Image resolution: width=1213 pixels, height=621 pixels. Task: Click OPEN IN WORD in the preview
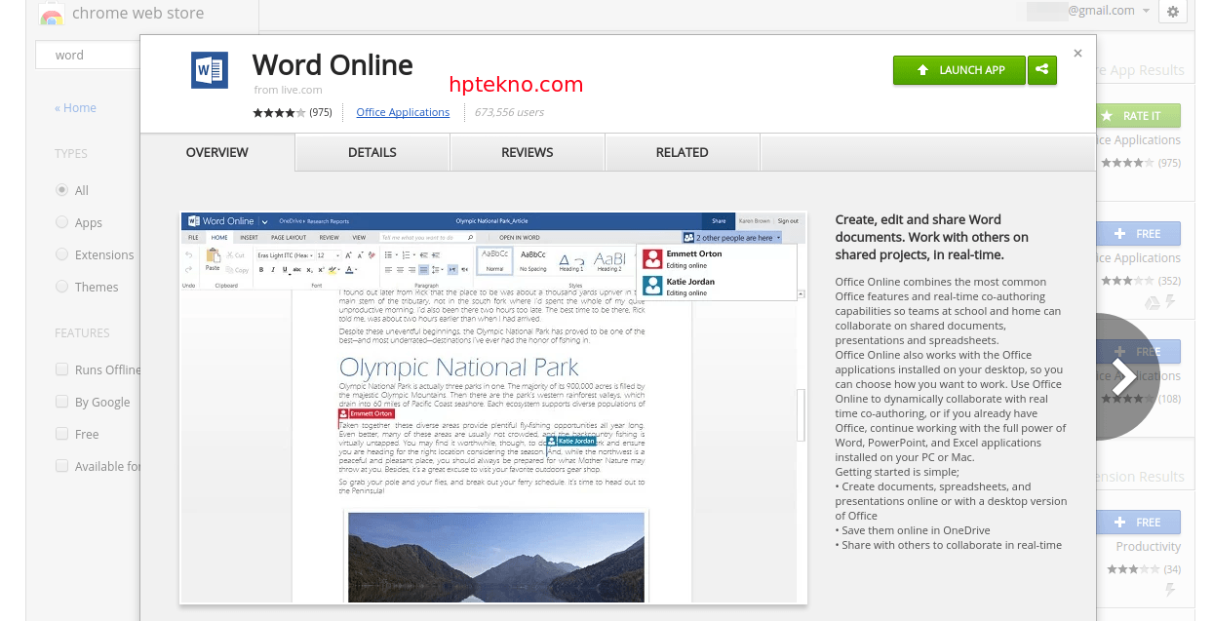click(x=520, y=237)
